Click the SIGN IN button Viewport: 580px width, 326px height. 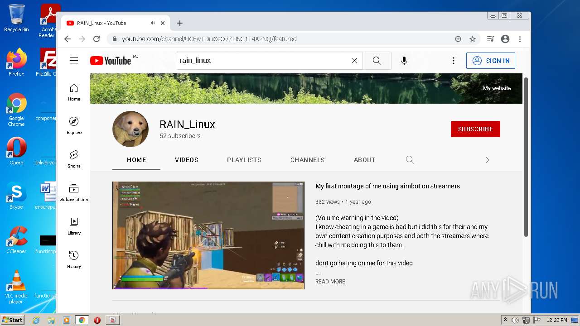pyautogui.click(x=491, y=61)
